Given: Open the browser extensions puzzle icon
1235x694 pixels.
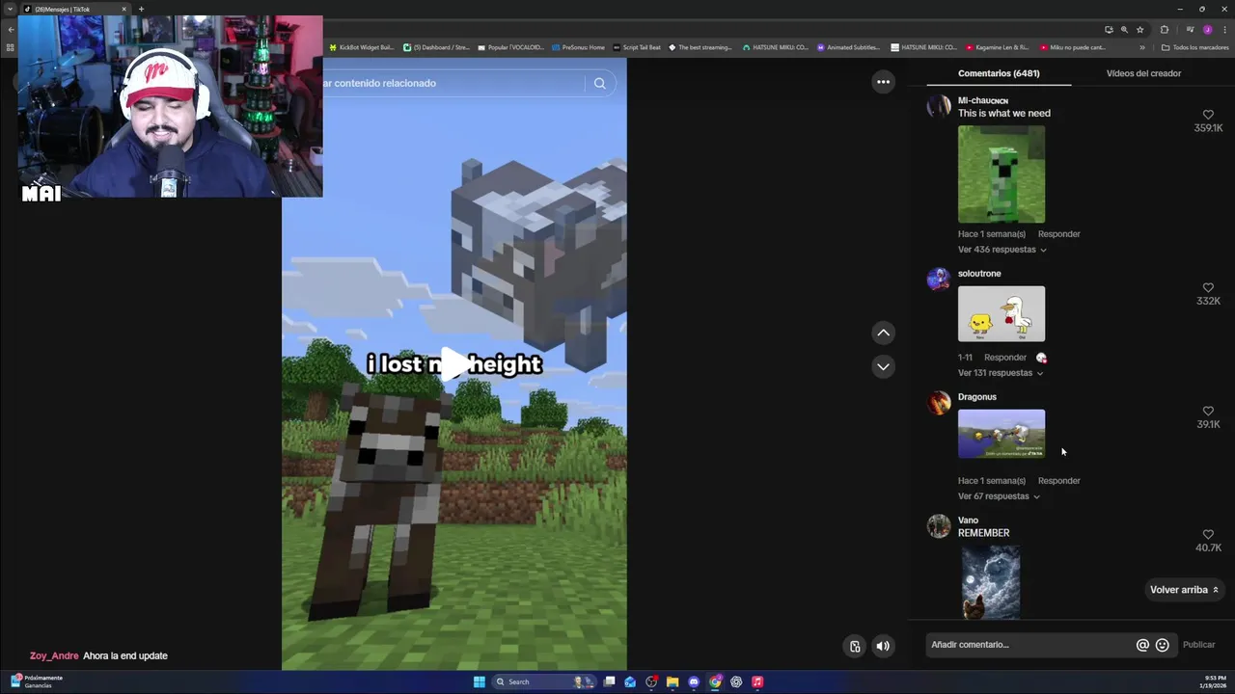Looking at the screenshot, I should tap(1165, 30).
